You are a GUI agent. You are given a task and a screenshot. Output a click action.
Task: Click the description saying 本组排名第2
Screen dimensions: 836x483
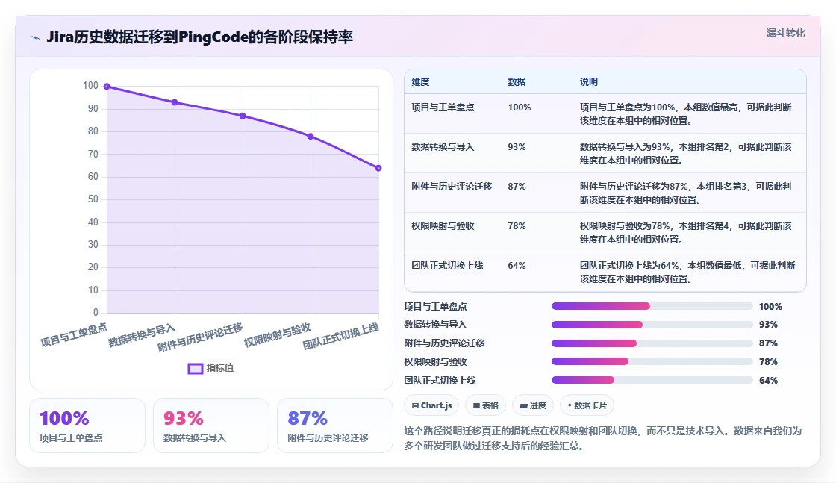pyautogui.click(x=686, y=154)
